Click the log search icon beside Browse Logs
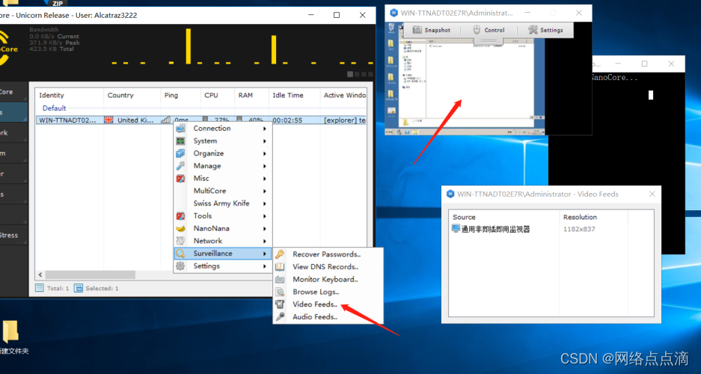Screen dimensions: 701x374 [280, 292]
